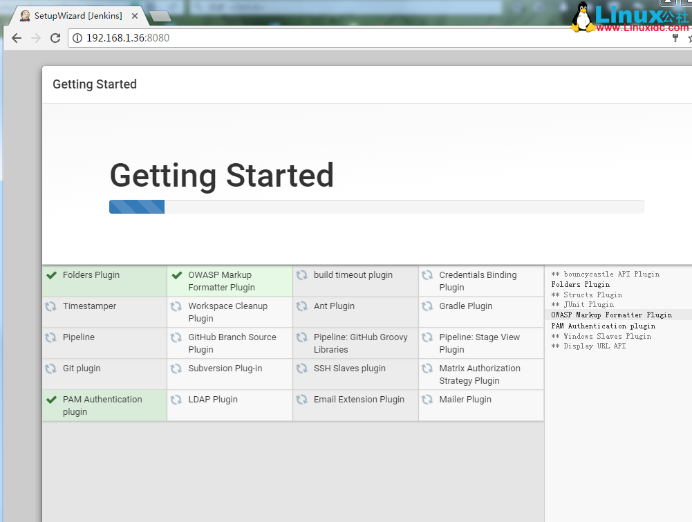Click the icon at right end of address bar
The image size is (692, 522).
tap(675, 38)
